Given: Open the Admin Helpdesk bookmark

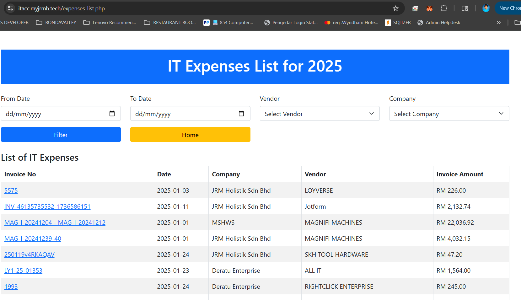Looking at the screenshot, I should 439,23.
